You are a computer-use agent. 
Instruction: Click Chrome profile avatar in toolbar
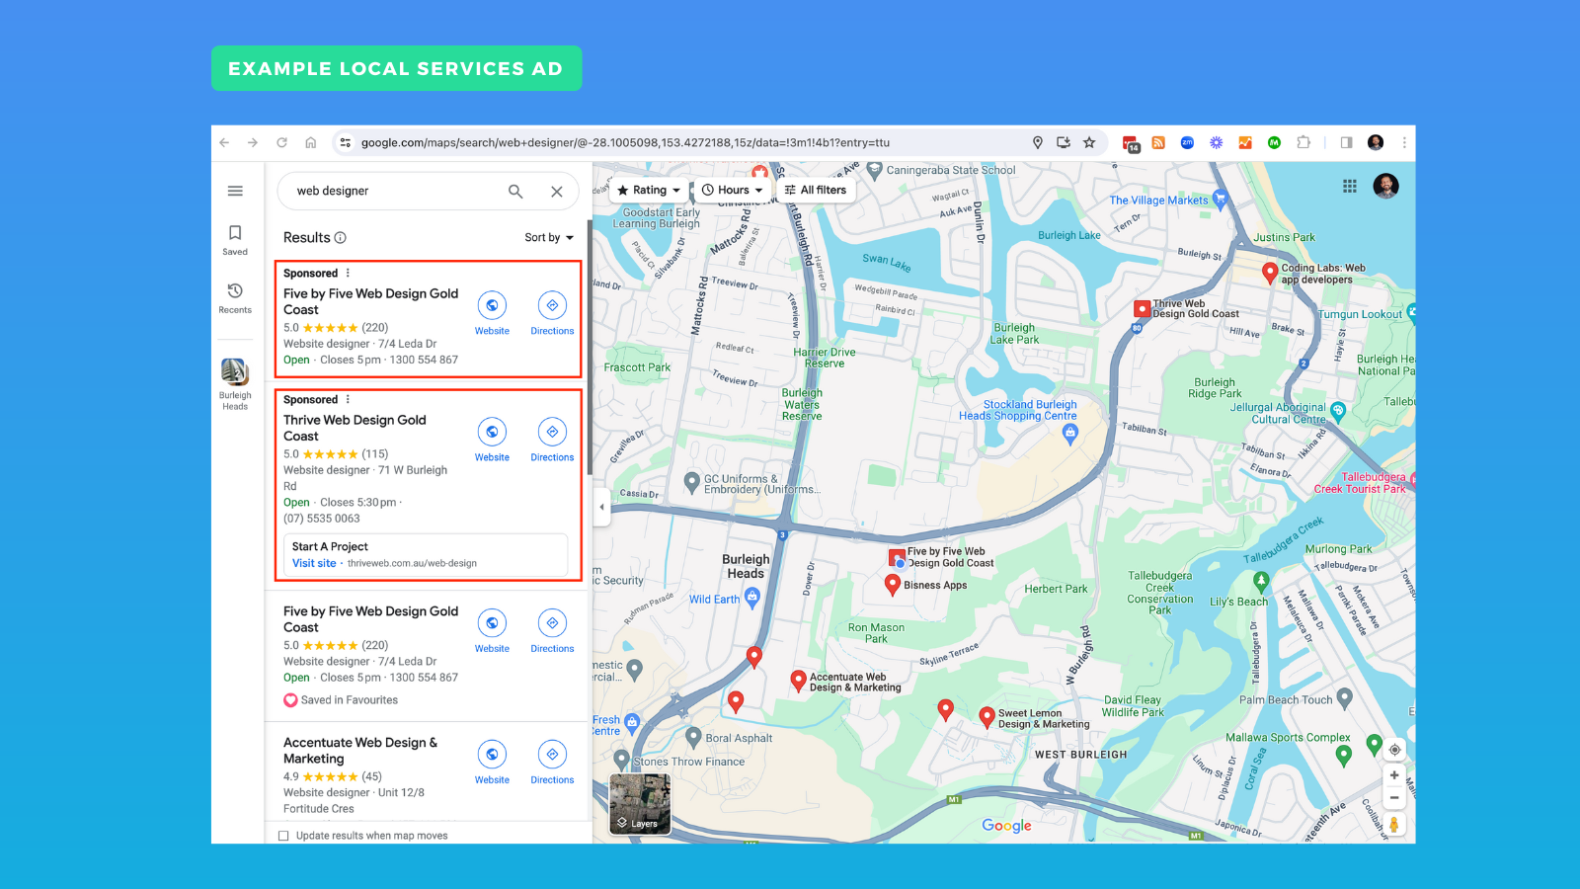point(1376,142)
